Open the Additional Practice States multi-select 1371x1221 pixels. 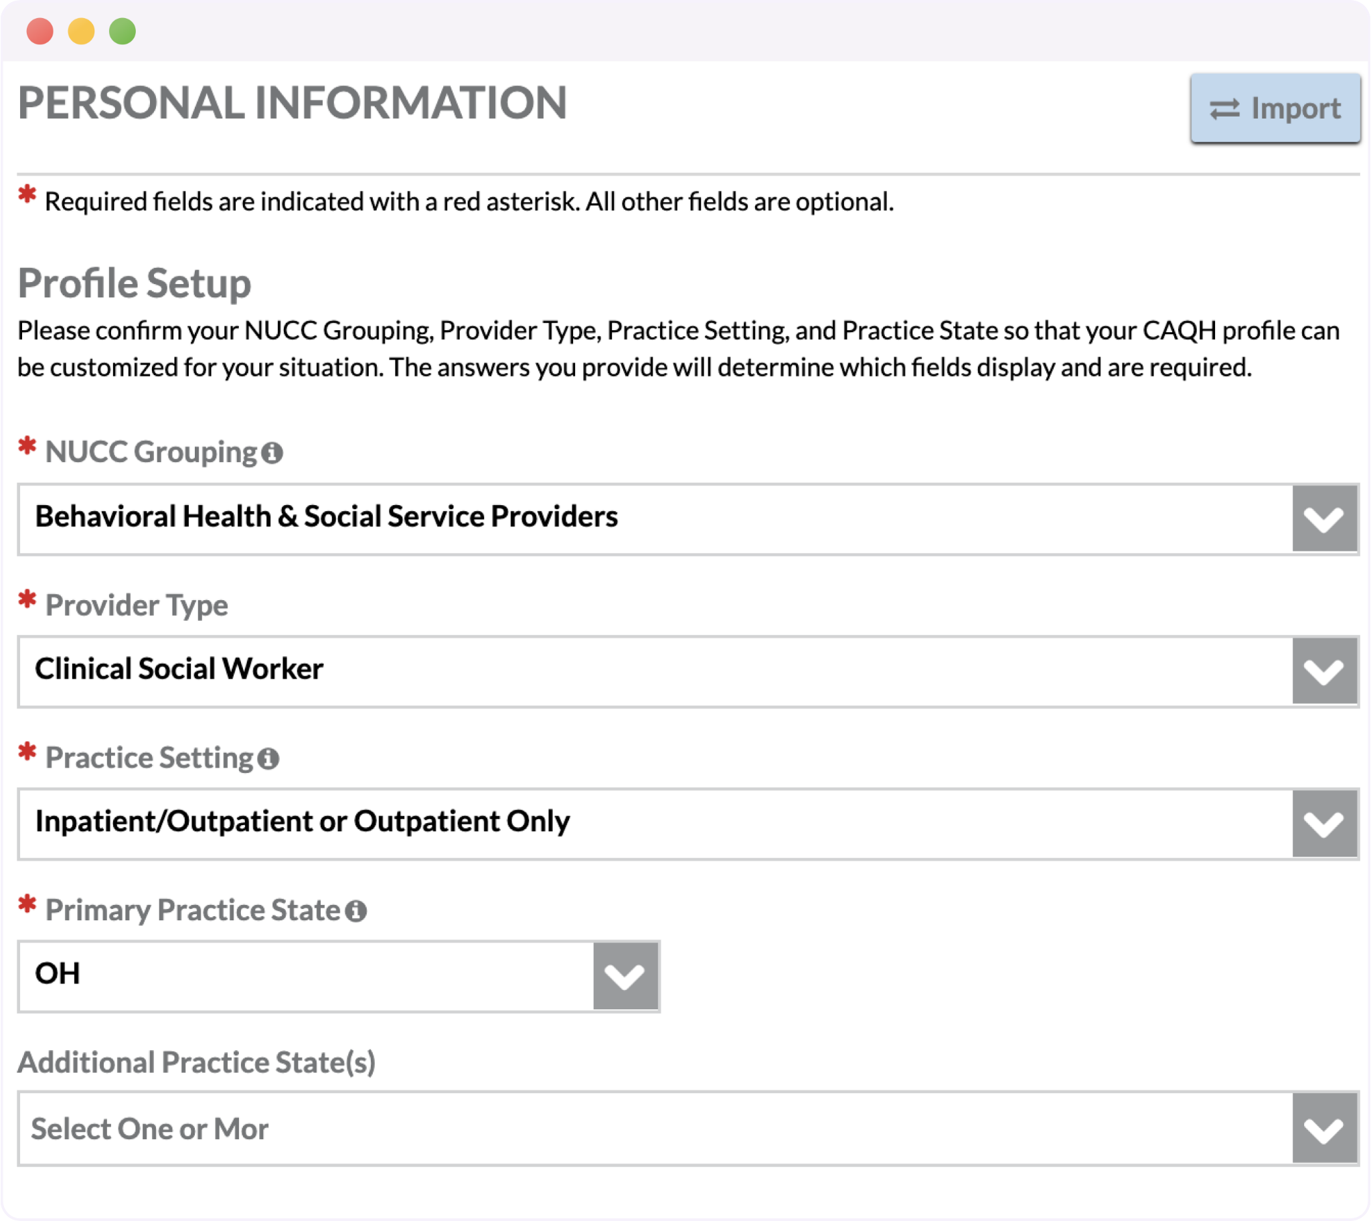point(671,1129)
